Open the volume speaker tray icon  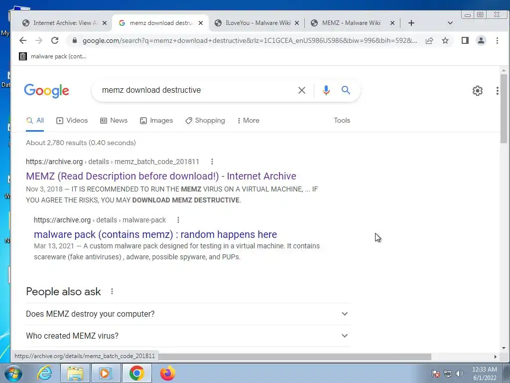point(460,374)
